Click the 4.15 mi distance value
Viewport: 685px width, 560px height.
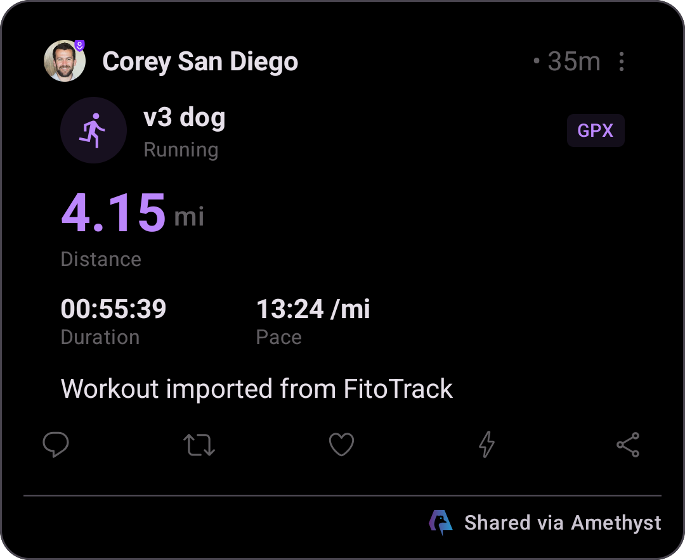(133, 213)
